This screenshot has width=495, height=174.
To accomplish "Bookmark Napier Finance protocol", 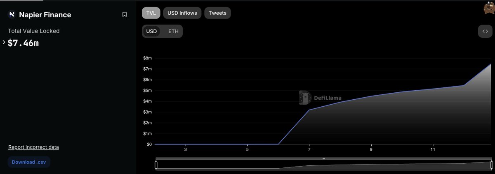I will [124, 15].
